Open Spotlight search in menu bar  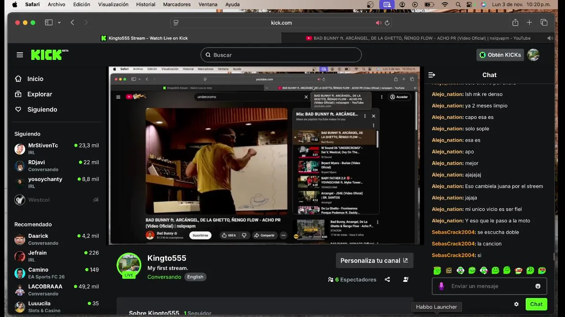pos(458,4)
